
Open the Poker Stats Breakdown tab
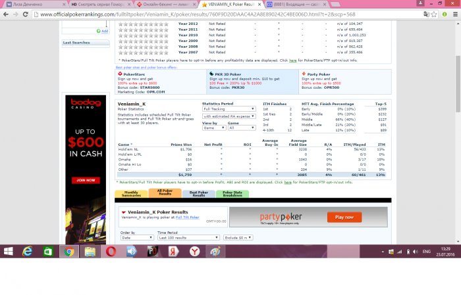pos(232,194)
